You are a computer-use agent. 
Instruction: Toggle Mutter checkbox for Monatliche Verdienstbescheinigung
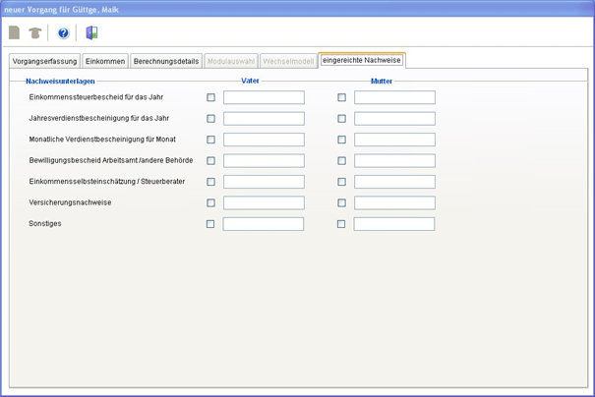[341, 141]
